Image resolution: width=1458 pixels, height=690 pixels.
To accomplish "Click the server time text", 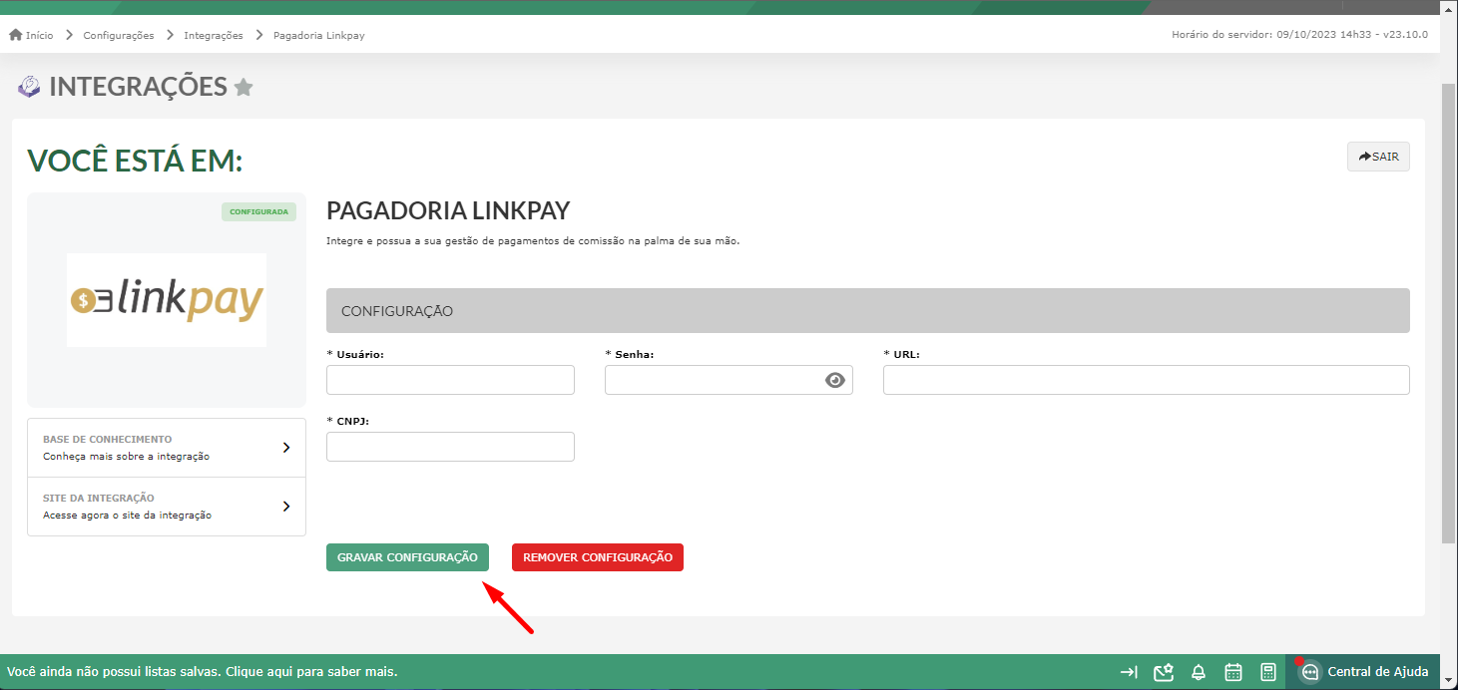I will [x=1299, y=35].
